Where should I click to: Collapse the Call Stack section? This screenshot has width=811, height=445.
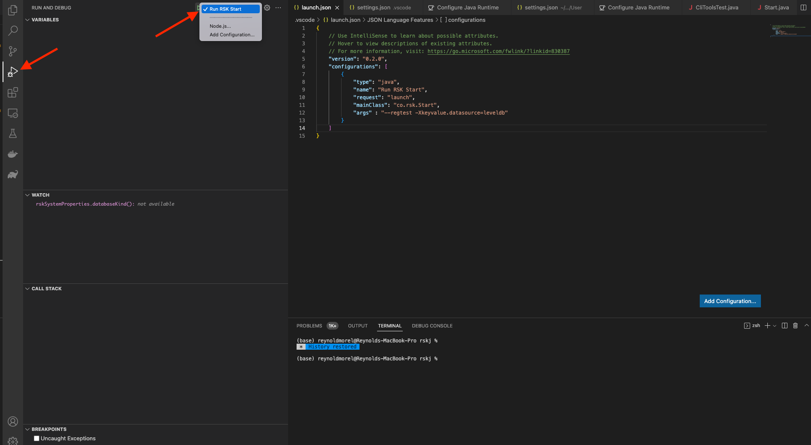(x=46, y=289)
